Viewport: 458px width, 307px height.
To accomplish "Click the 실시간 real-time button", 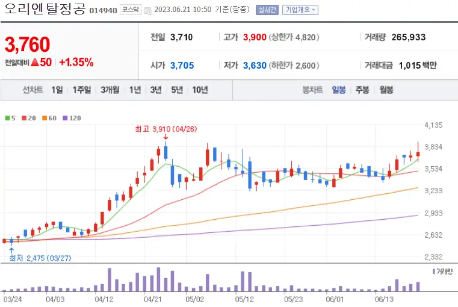I will click(x=267, y=10).
